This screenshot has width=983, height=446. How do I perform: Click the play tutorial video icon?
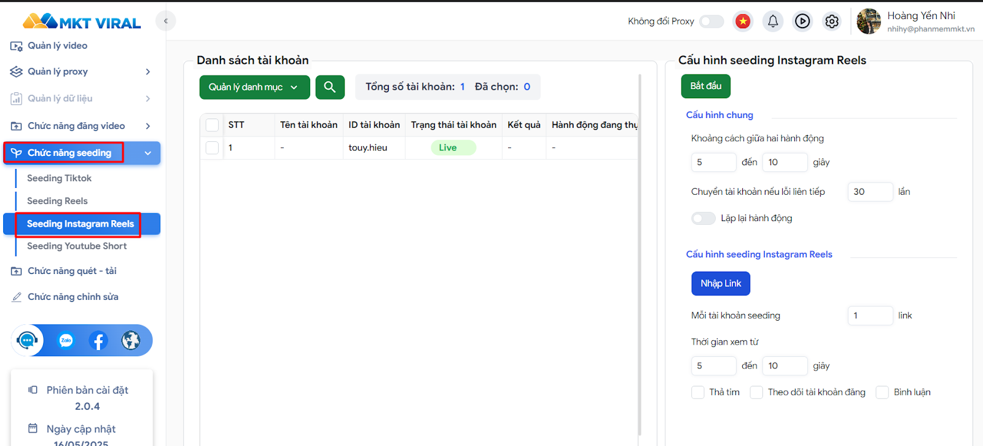coord(802,22)
